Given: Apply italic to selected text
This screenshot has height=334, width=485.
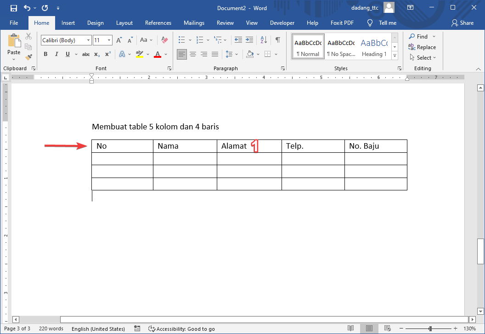Looking at the screenshot, I should point(56,54).
